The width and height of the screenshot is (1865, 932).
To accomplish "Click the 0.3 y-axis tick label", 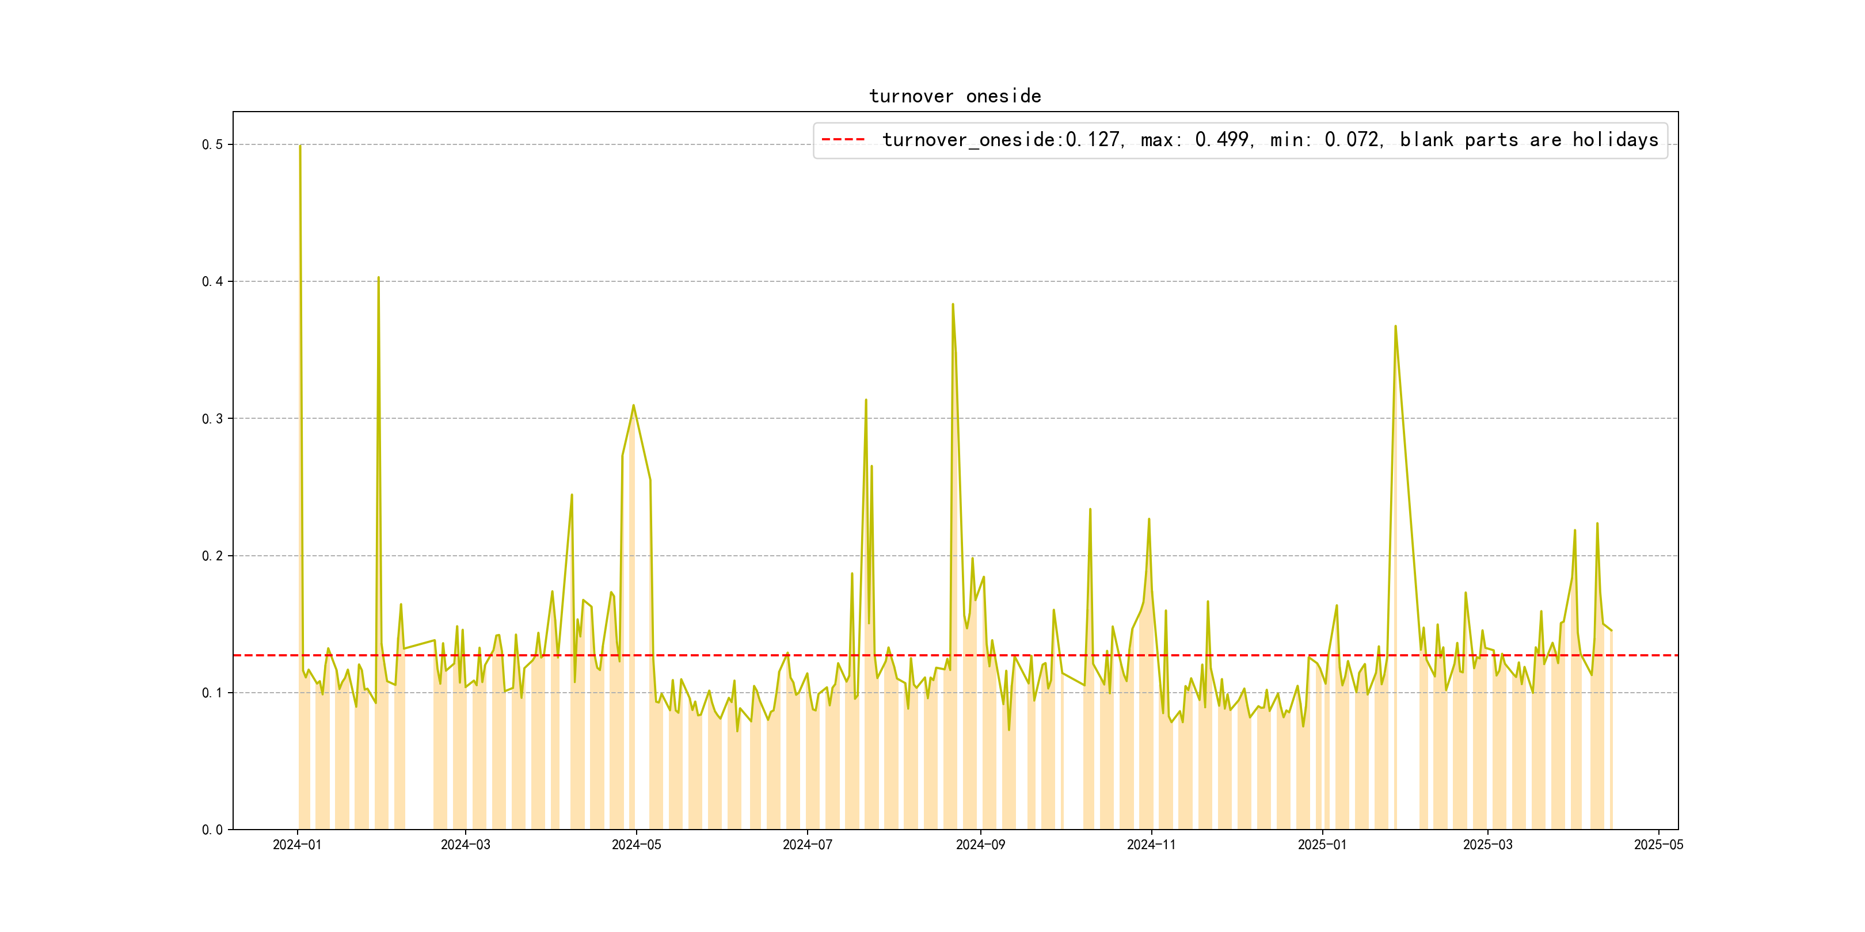I will point(212,419).
